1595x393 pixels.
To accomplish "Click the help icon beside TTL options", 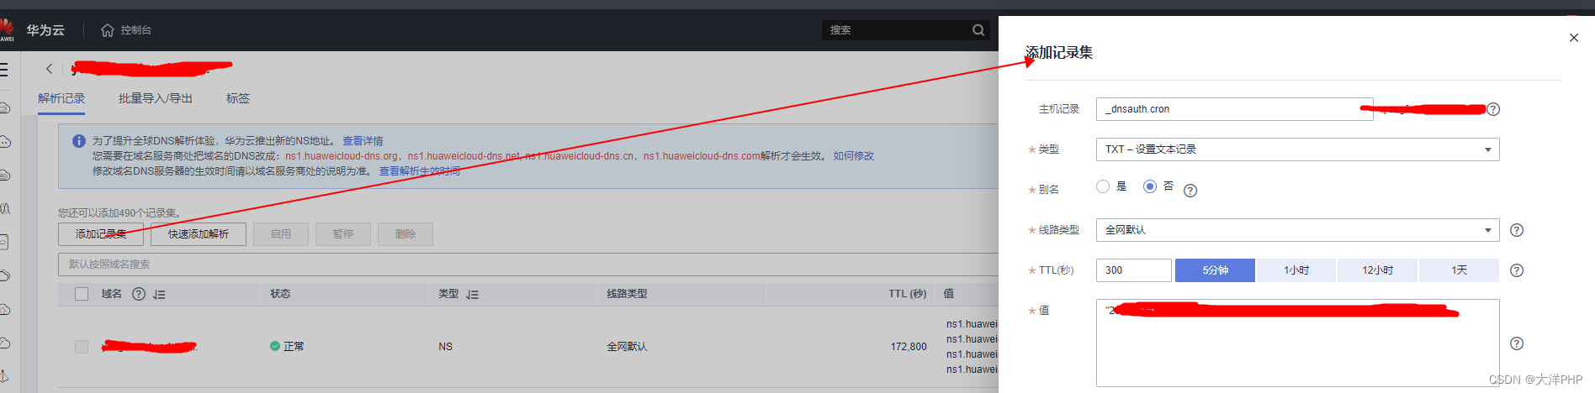I will coord(1517,270).
